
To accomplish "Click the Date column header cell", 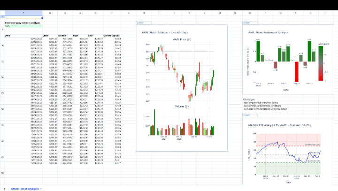I will [x=23, y=36].
